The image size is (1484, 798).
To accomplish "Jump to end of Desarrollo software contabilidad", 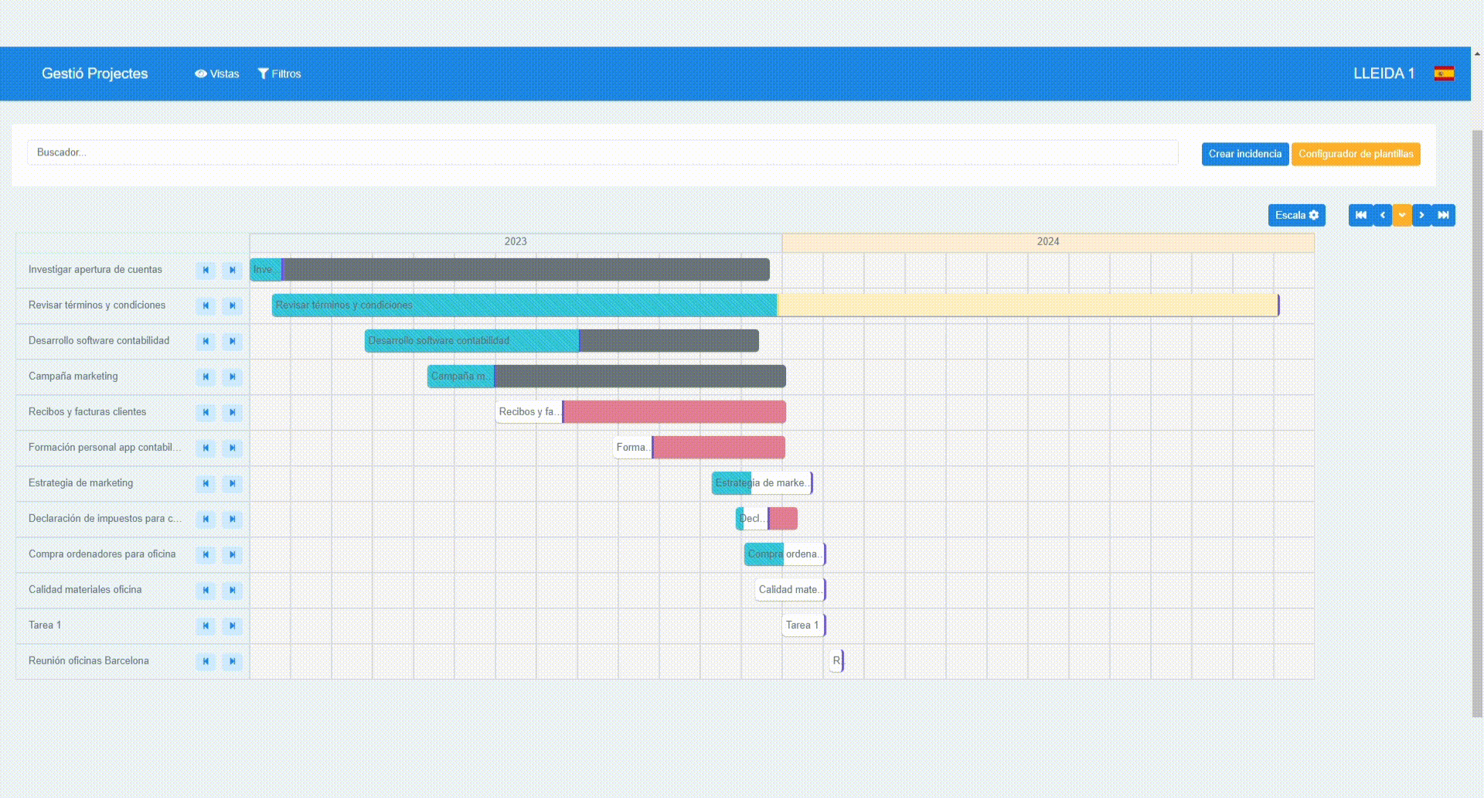I will pyautogui.click(x=232, y=341).
